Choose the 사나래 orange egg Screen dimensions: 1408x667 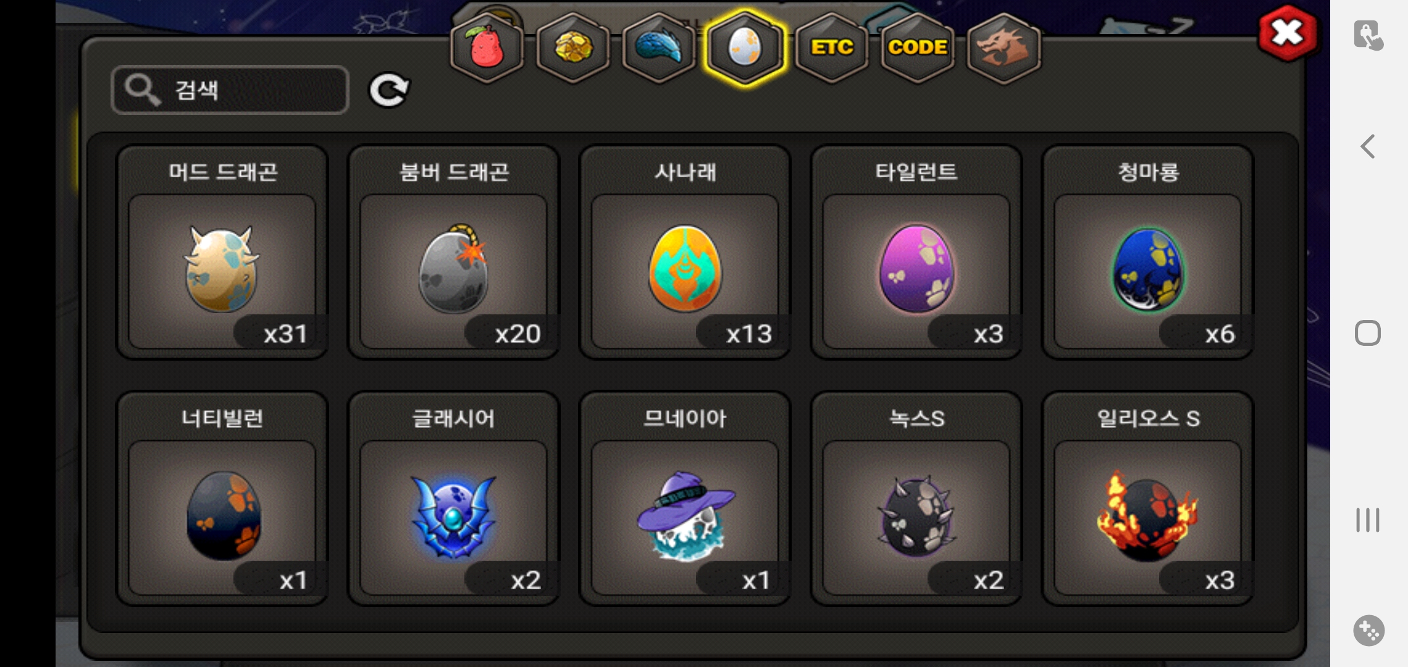pos(685,252)
